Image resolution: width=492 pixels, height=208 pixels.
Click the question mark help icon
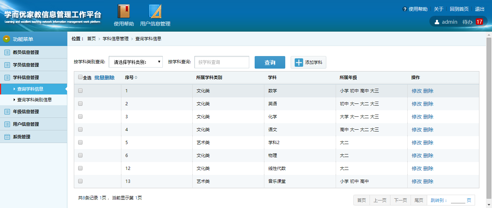pyautogui.click(x=404, y=9)
